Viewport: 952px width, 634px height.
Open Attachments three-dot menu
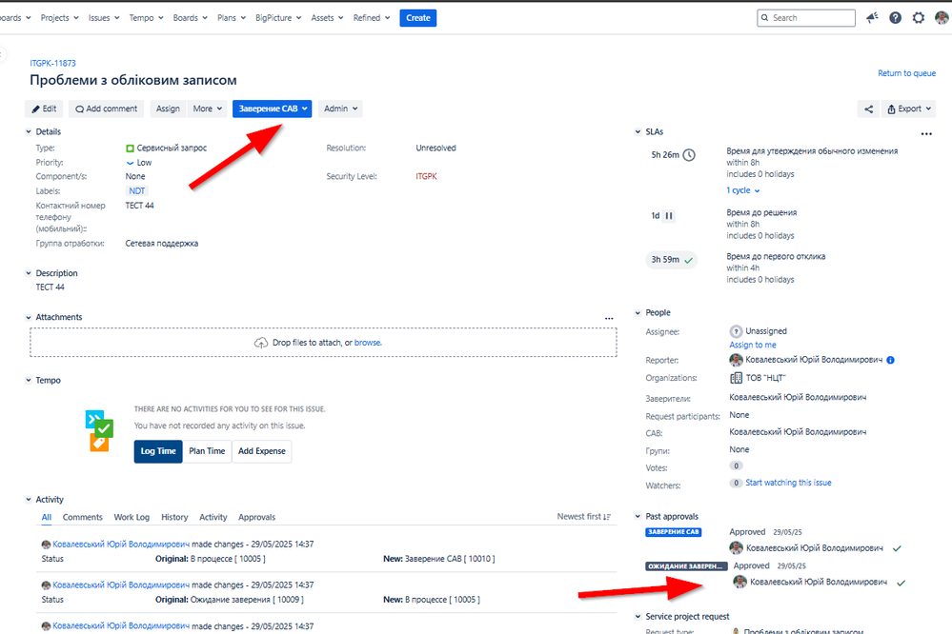[x=609, y=319]
